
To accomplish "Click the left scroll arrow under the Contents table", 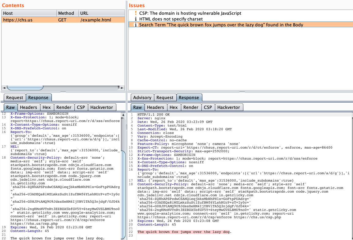I will tap(4, 88).
